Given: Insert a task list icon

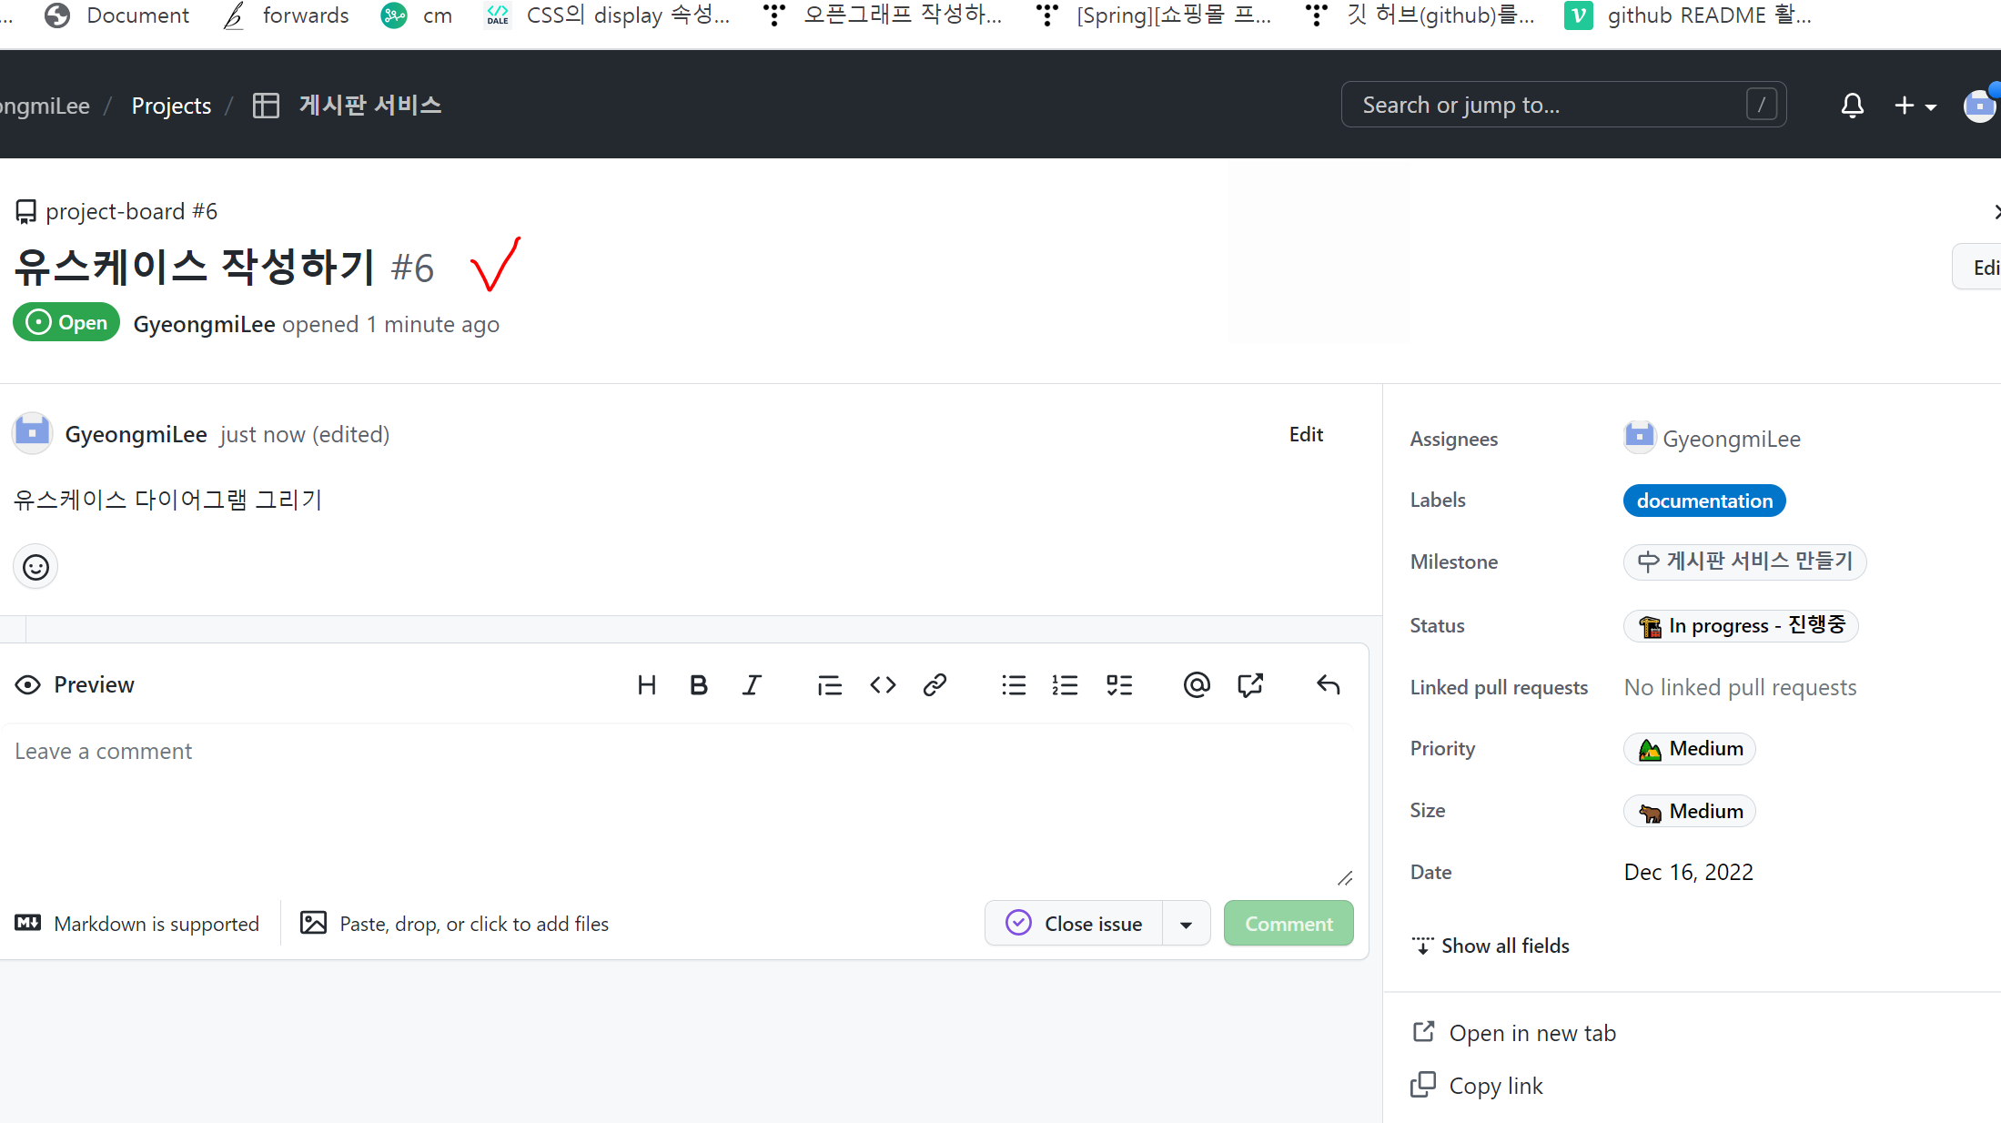Looking at the screenshot, I should pyautogui.click(x=1119, y=685).
